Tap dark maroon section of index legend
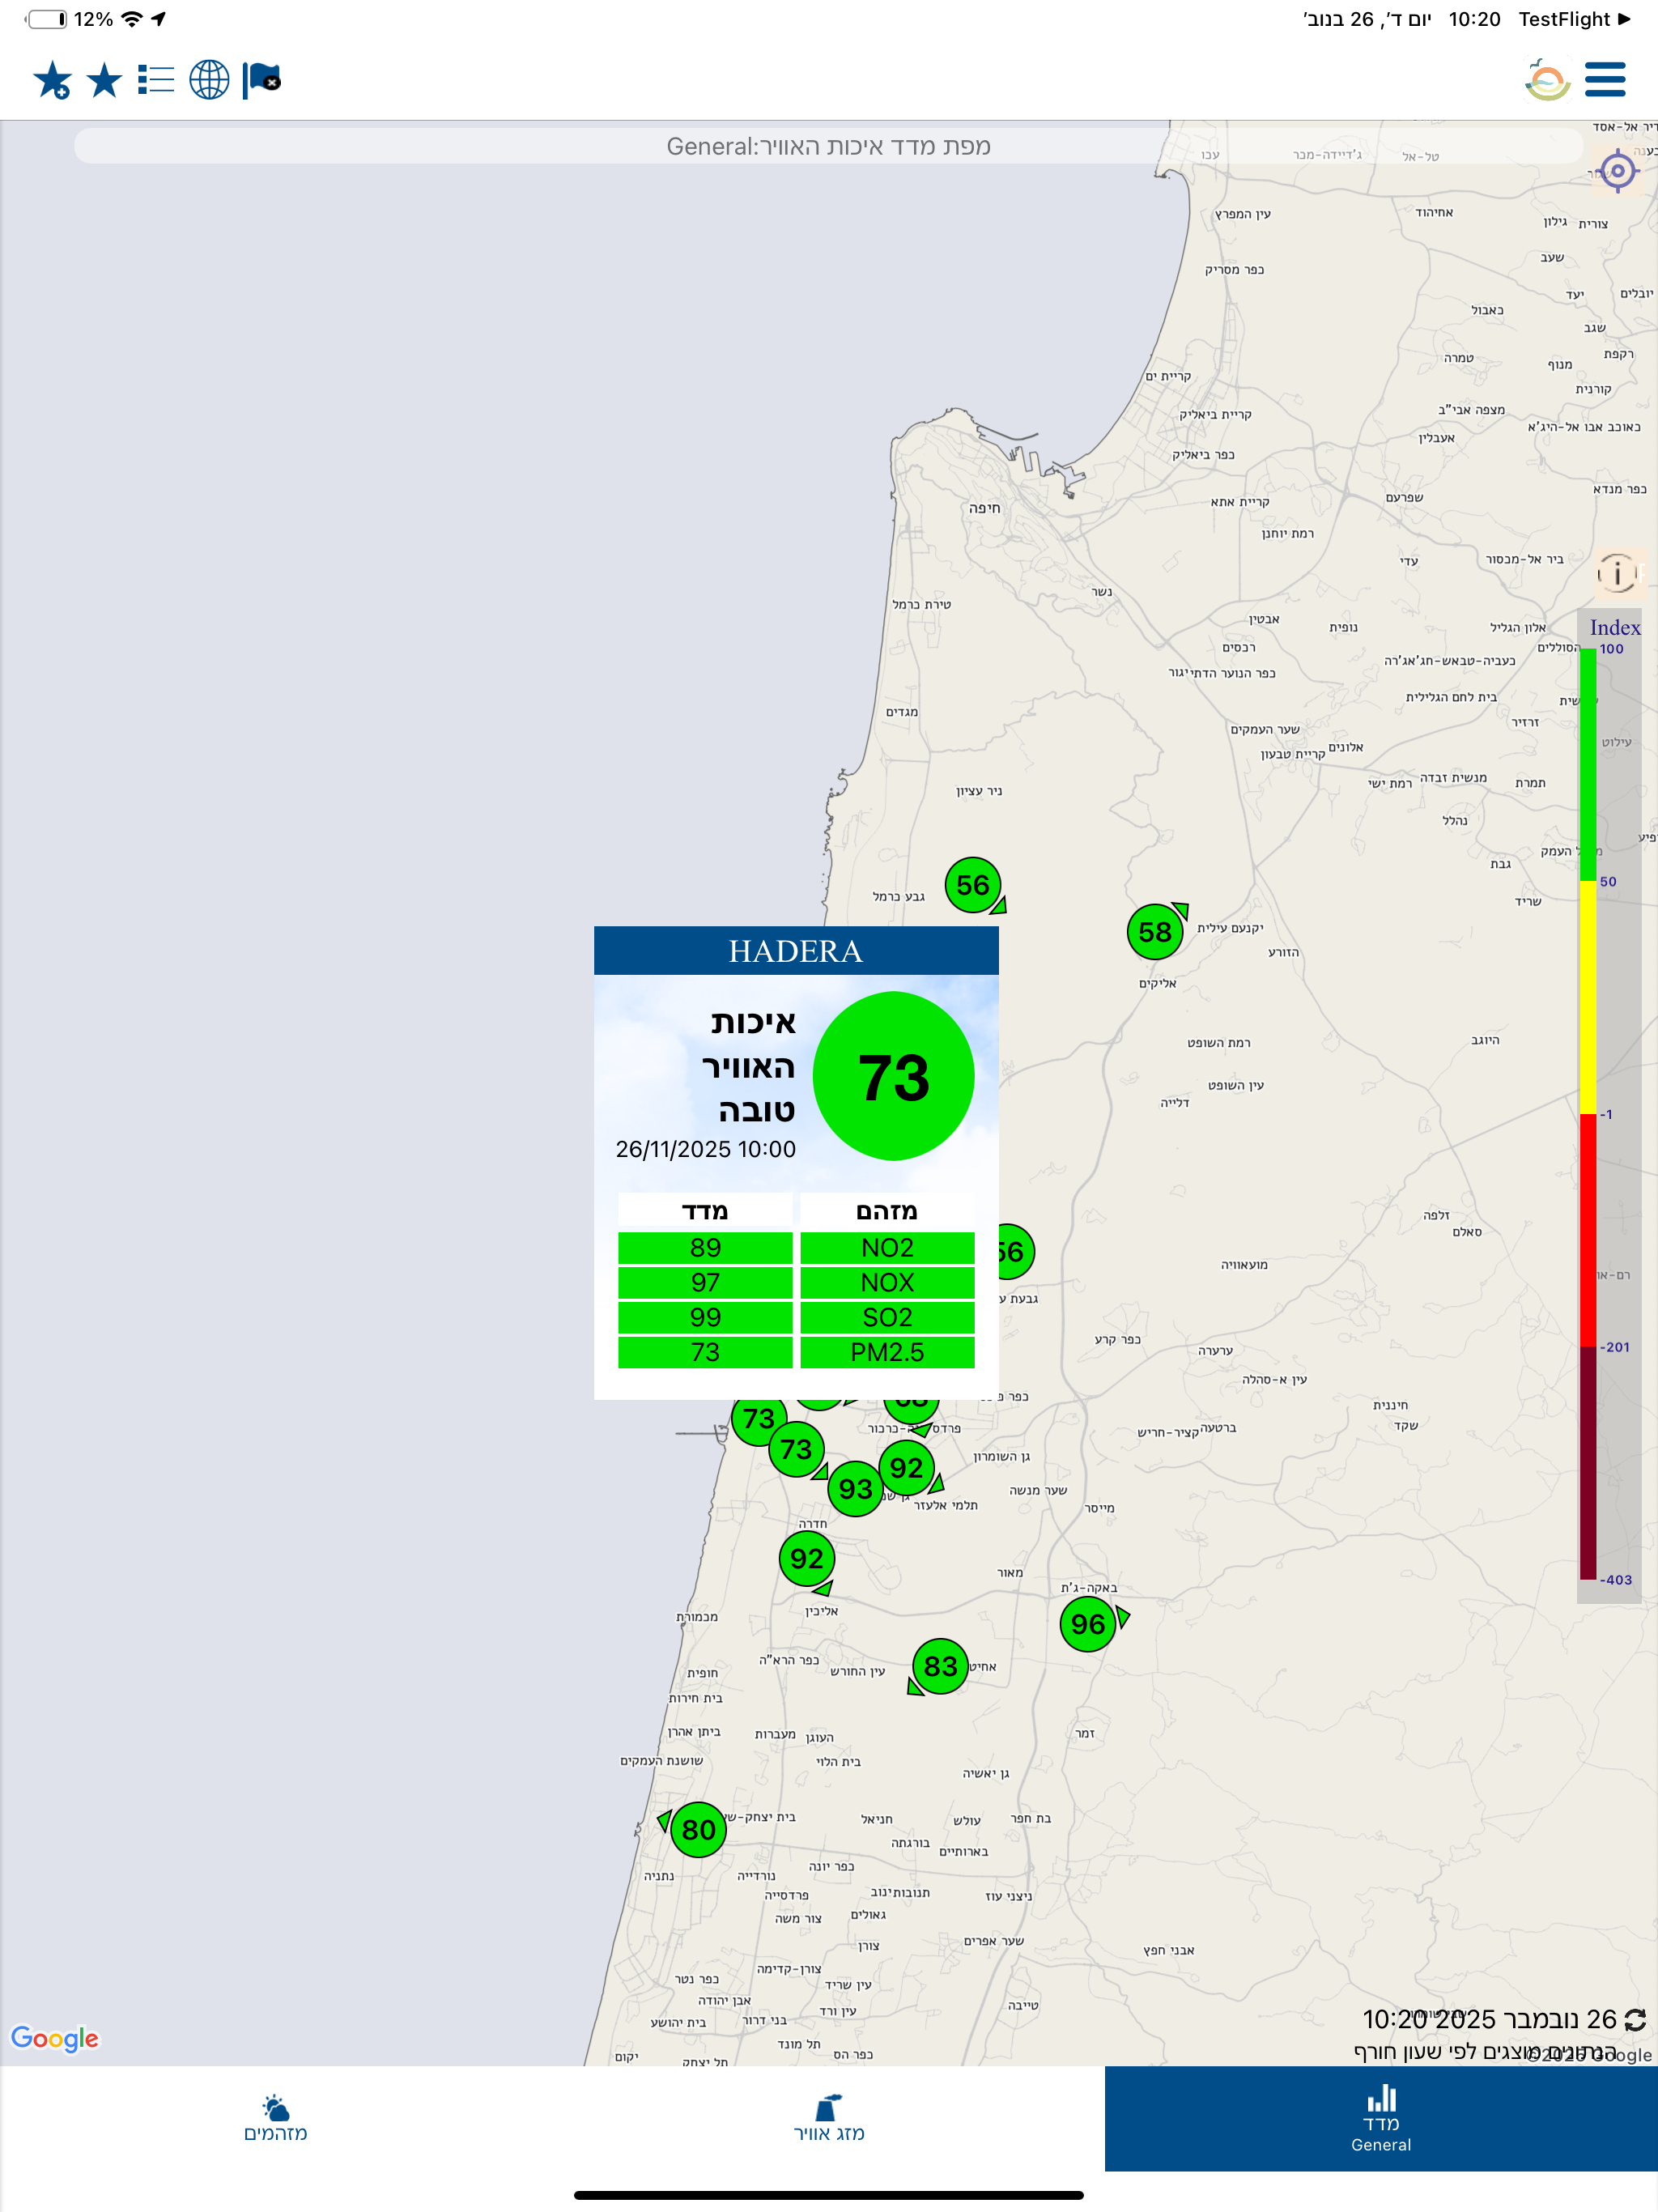The height and width of the screenshot is (2212, 1658). click(x=1587, y=1463)
